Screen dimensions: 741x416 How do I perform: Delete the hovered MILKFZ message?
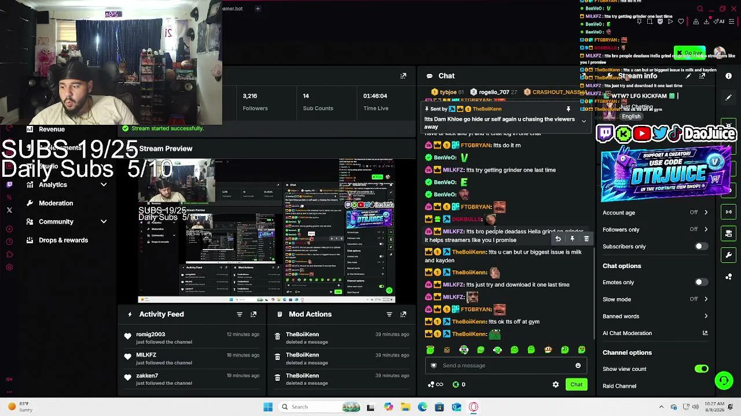point(586,239)
